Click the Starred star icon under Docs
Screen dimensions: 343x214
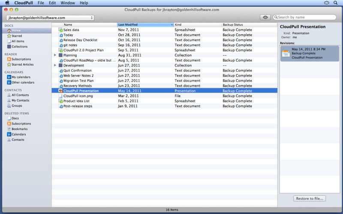click(x=9, y=36)
